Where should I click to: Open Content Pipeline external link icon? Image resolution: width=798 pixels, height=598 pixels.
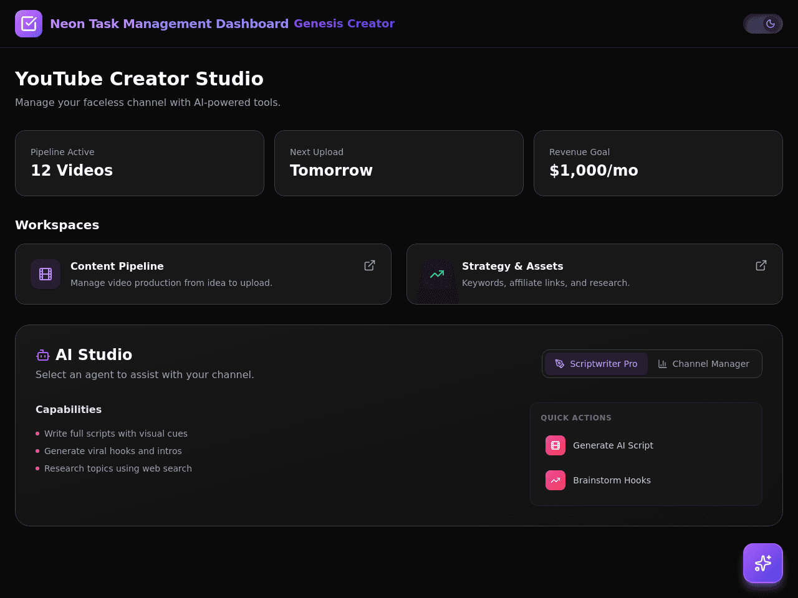point(370,265)
